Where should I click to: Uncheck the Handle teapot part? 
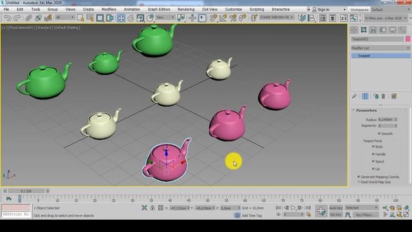pyautogui.click(x=373, y=154)
